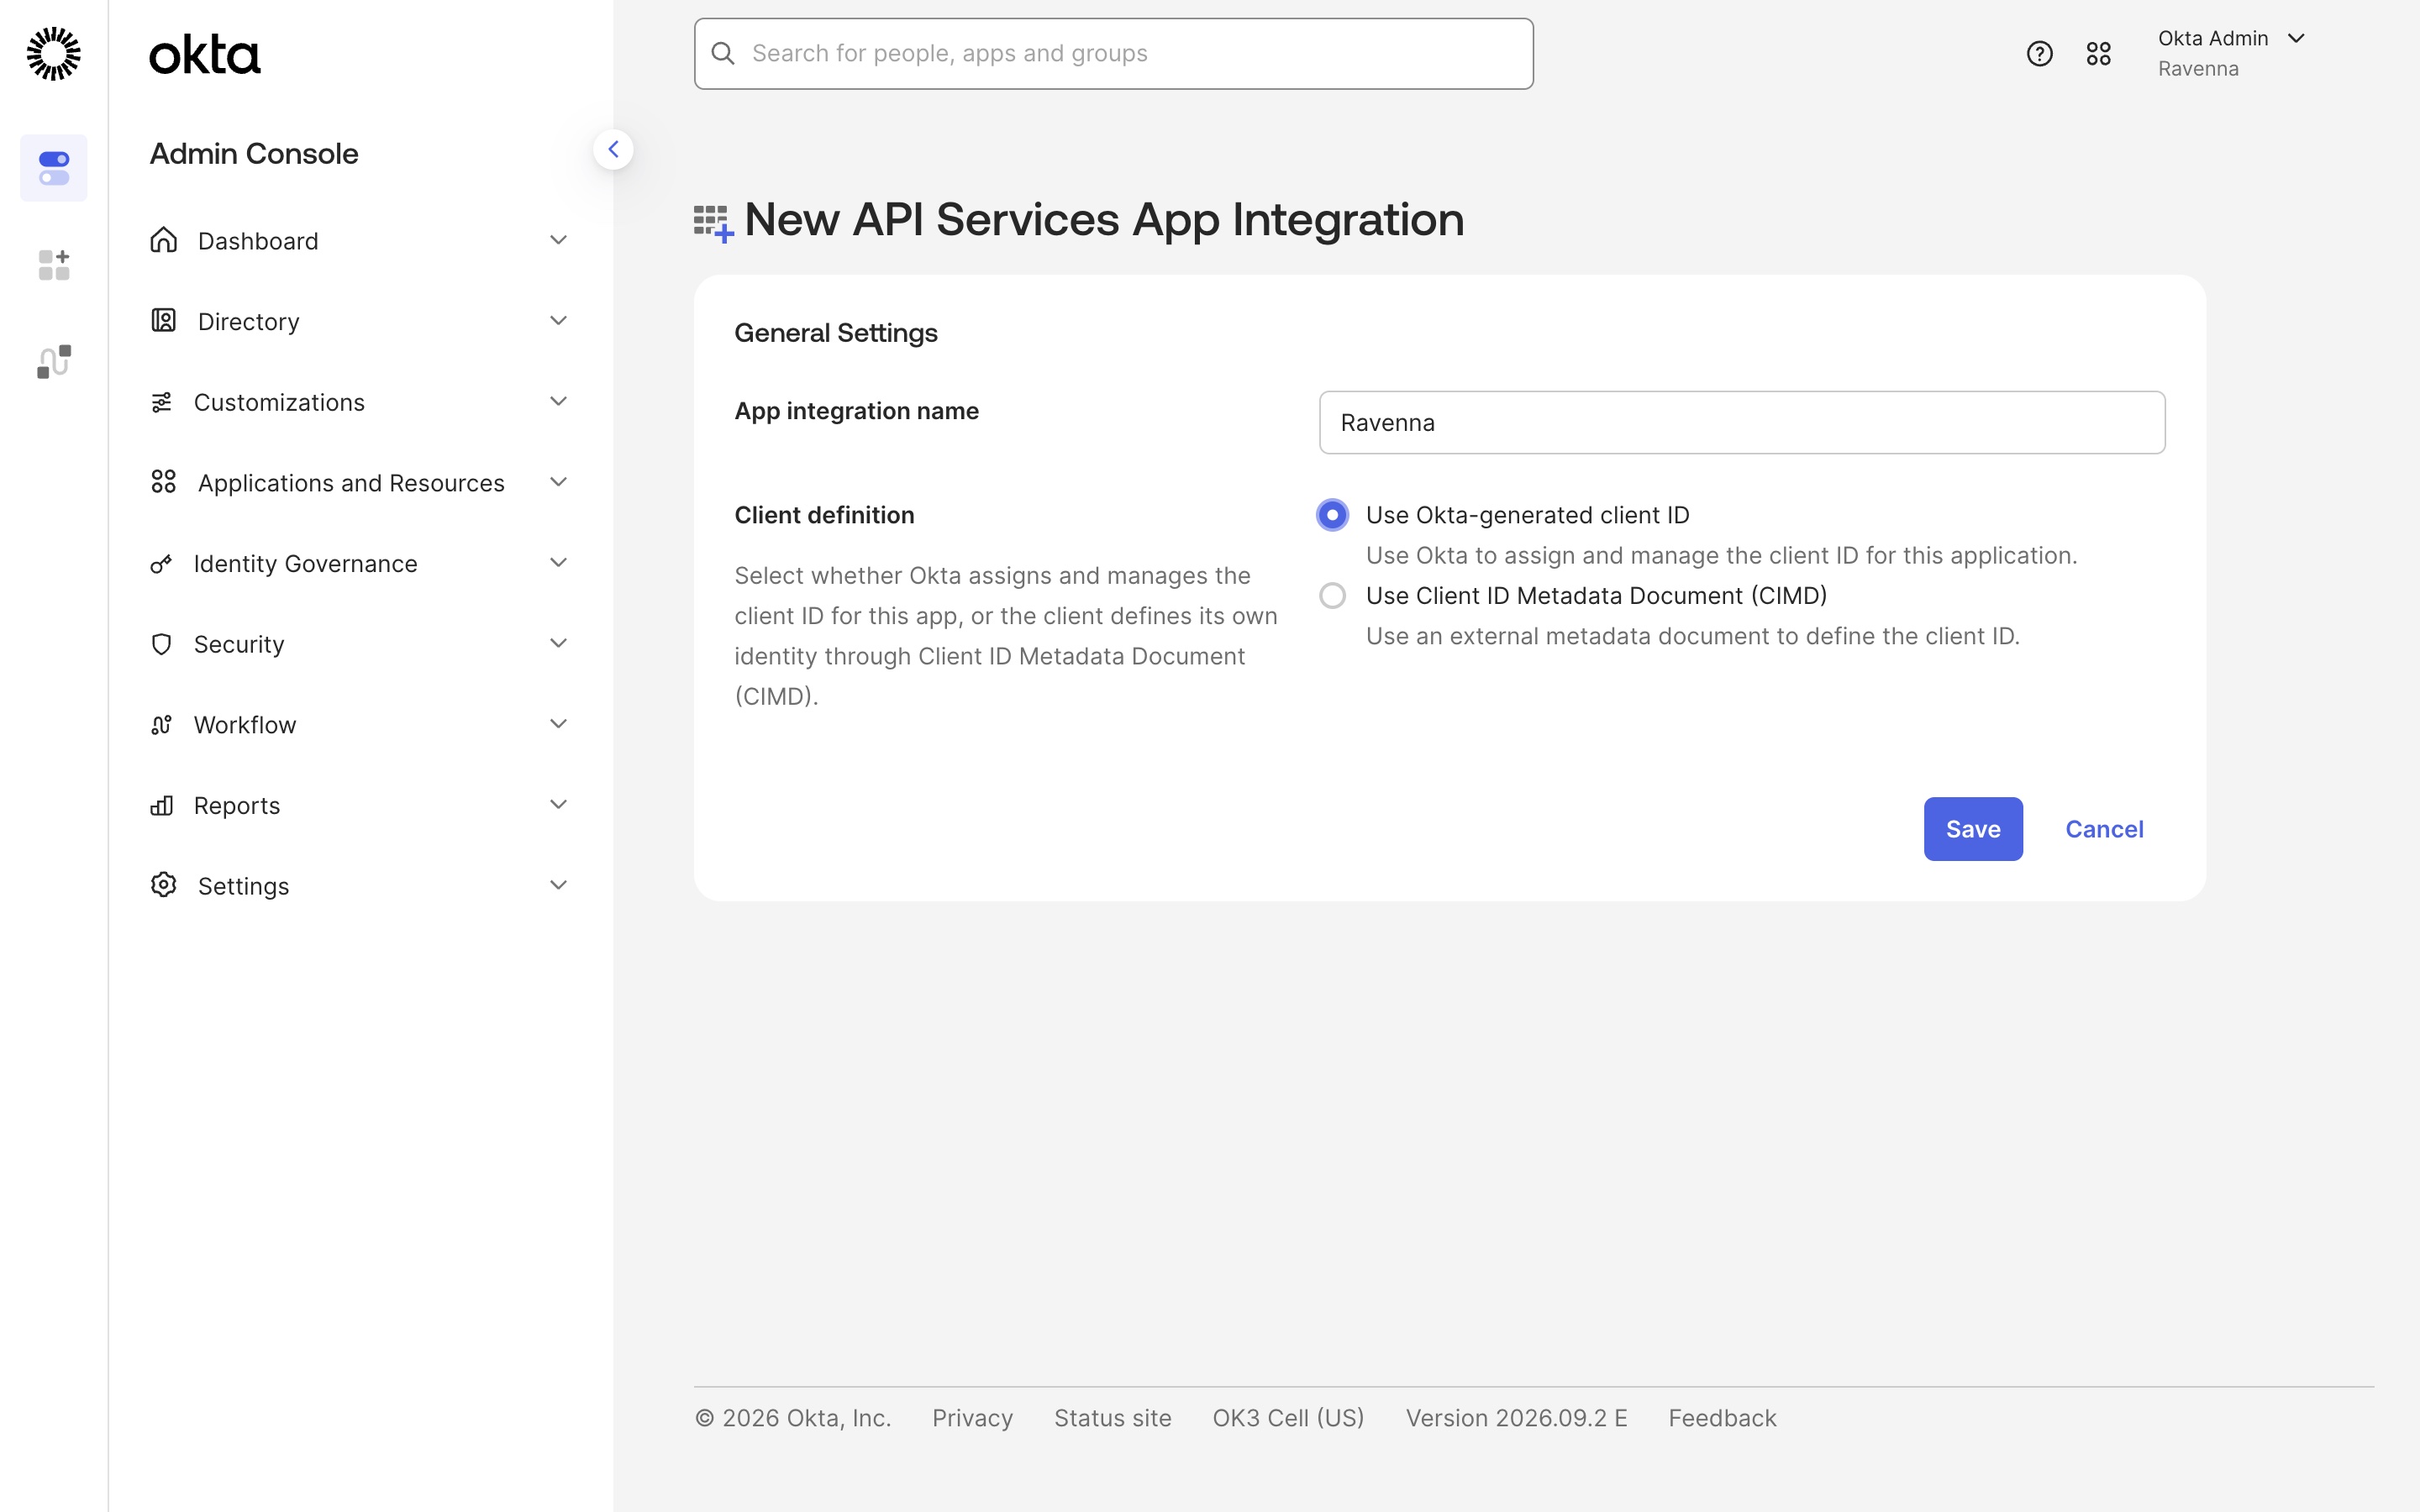Open the Security menu item
This screenshot has width=2420, height=1512.
(x=360, y=644)
